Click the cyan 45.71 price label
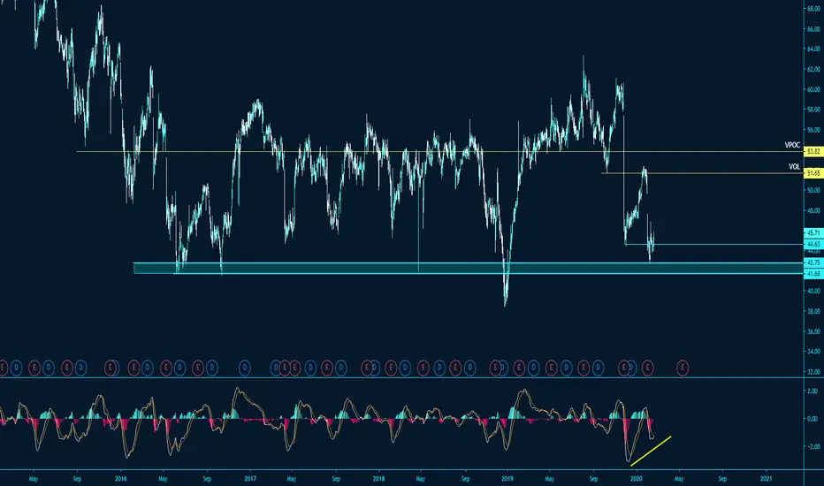 click(813, 232)
